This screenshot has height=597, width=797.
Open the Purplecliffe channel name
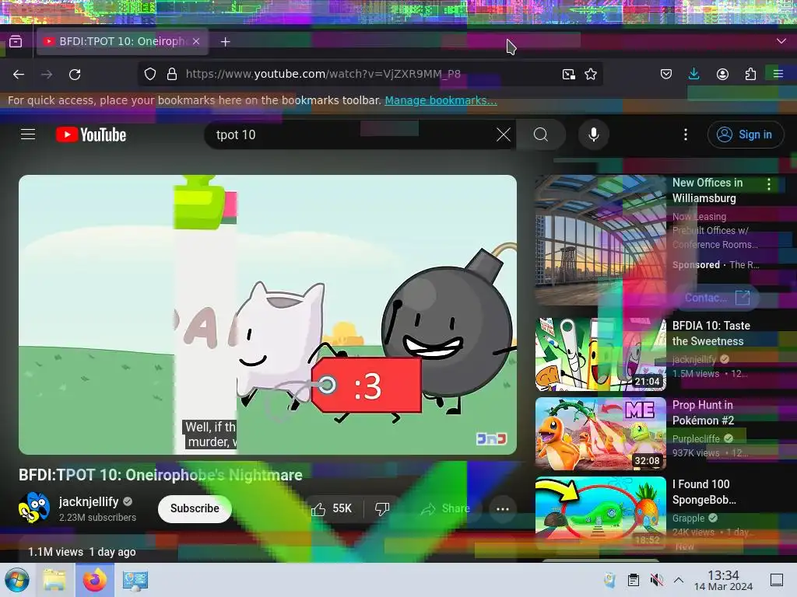point(696,438)
